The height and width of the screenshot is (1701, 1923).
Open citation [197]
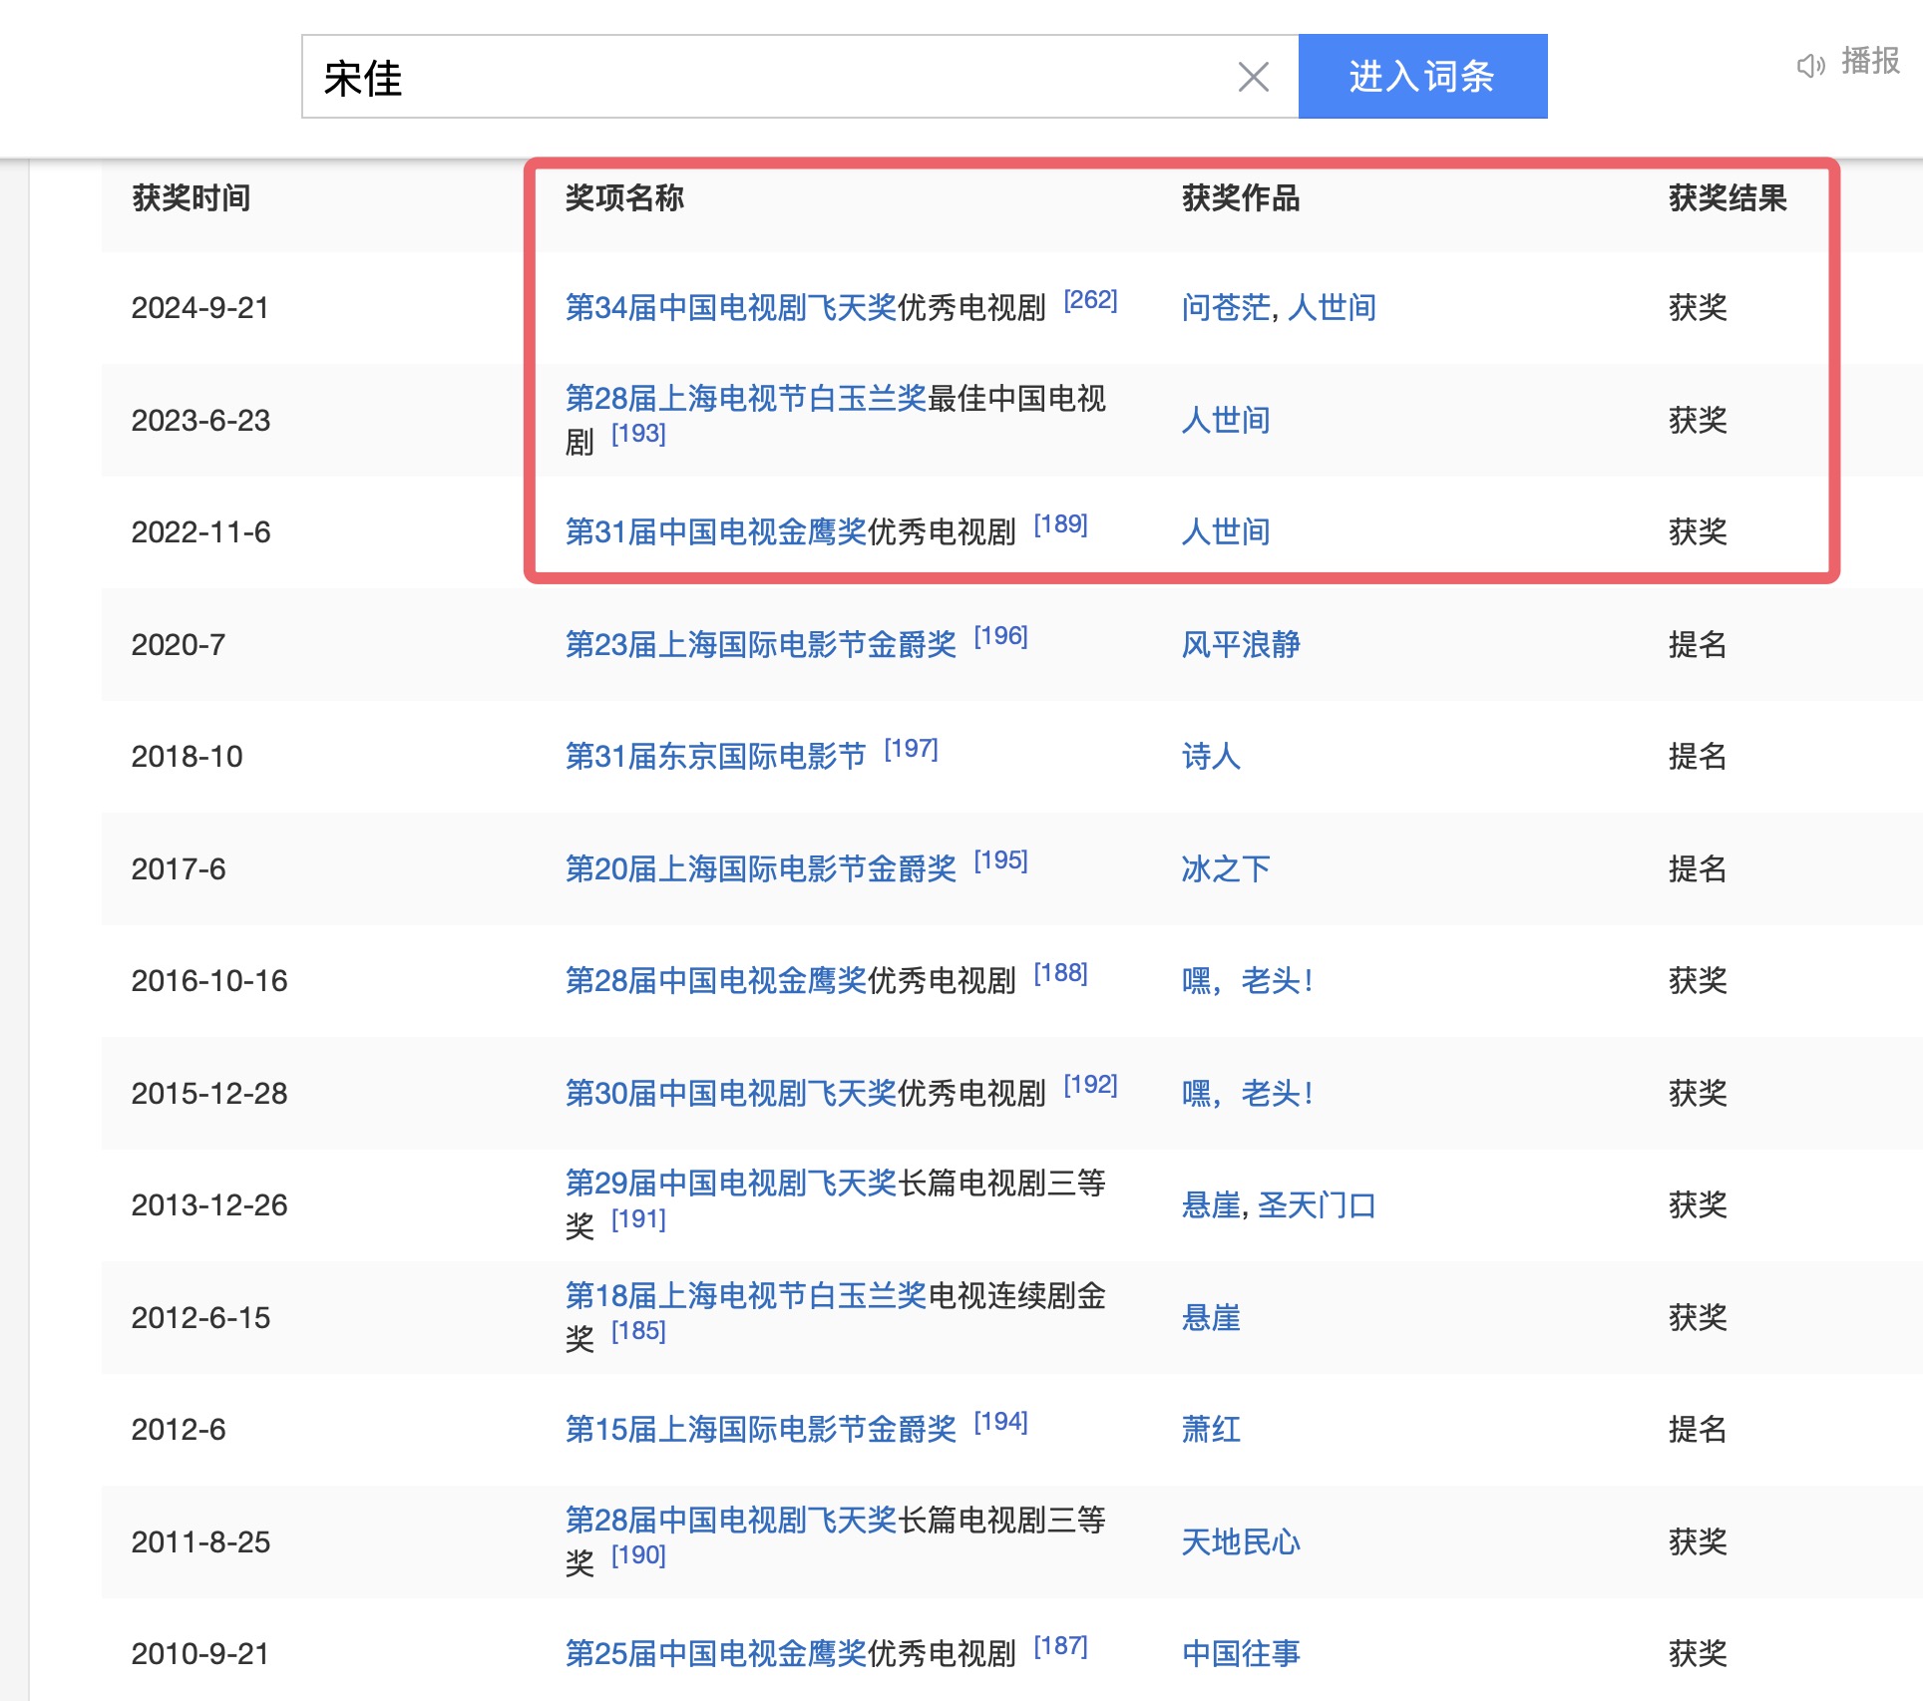coord(911,749)
